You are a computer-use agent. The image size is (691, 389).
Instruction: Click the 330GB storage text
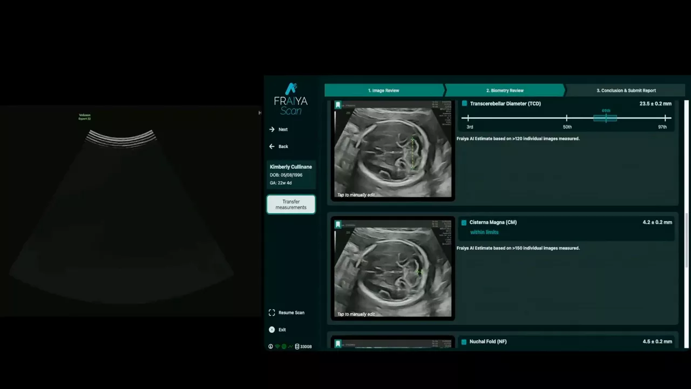(306, 347)
